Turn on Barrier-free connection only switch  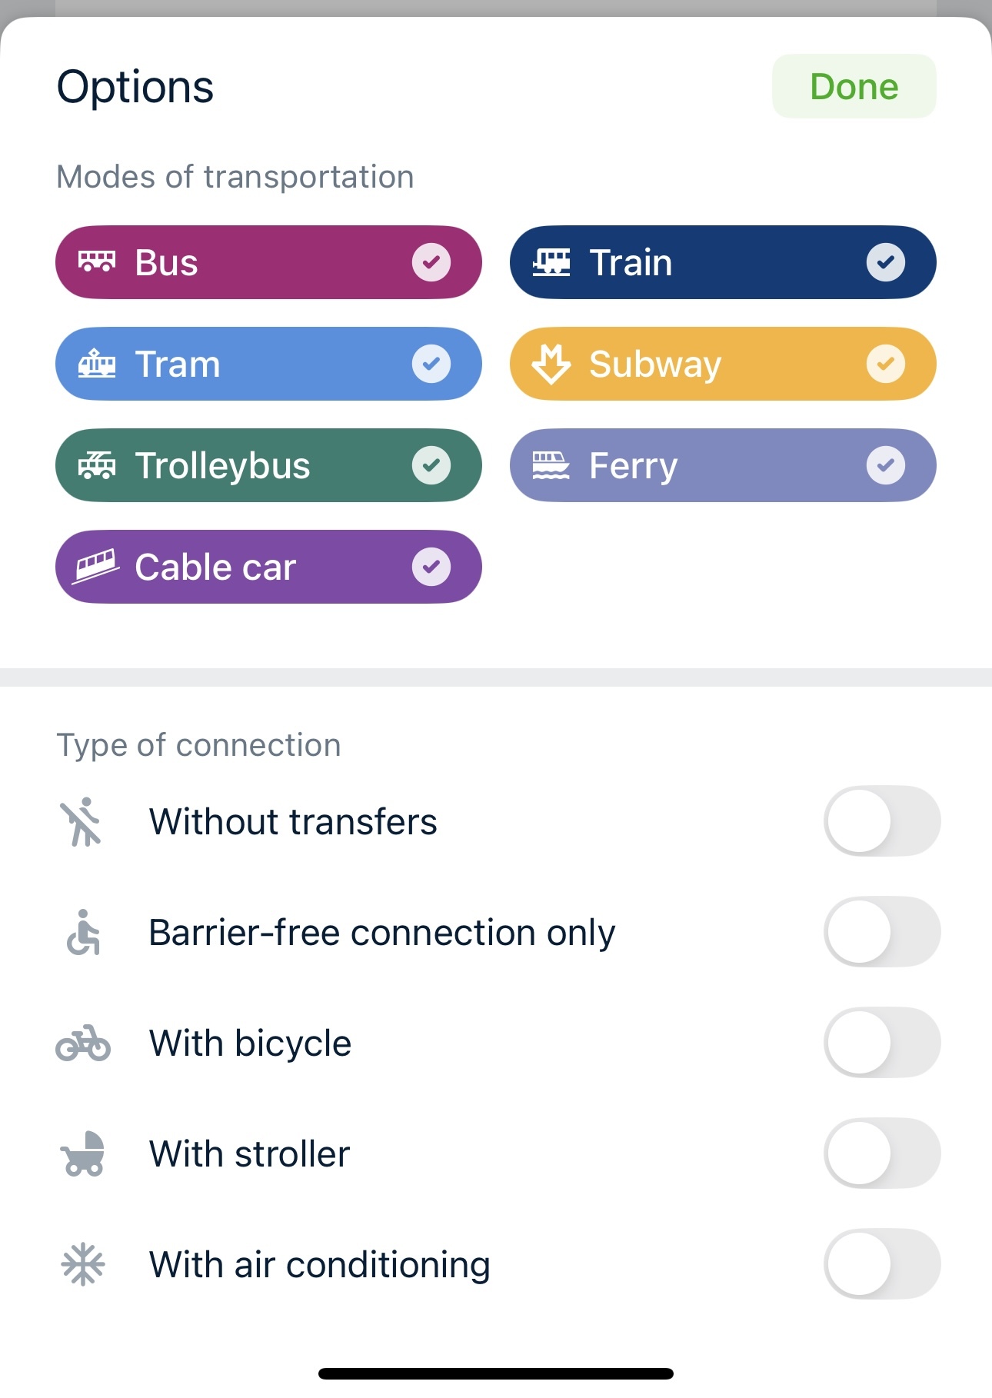(x=882, y=932)
